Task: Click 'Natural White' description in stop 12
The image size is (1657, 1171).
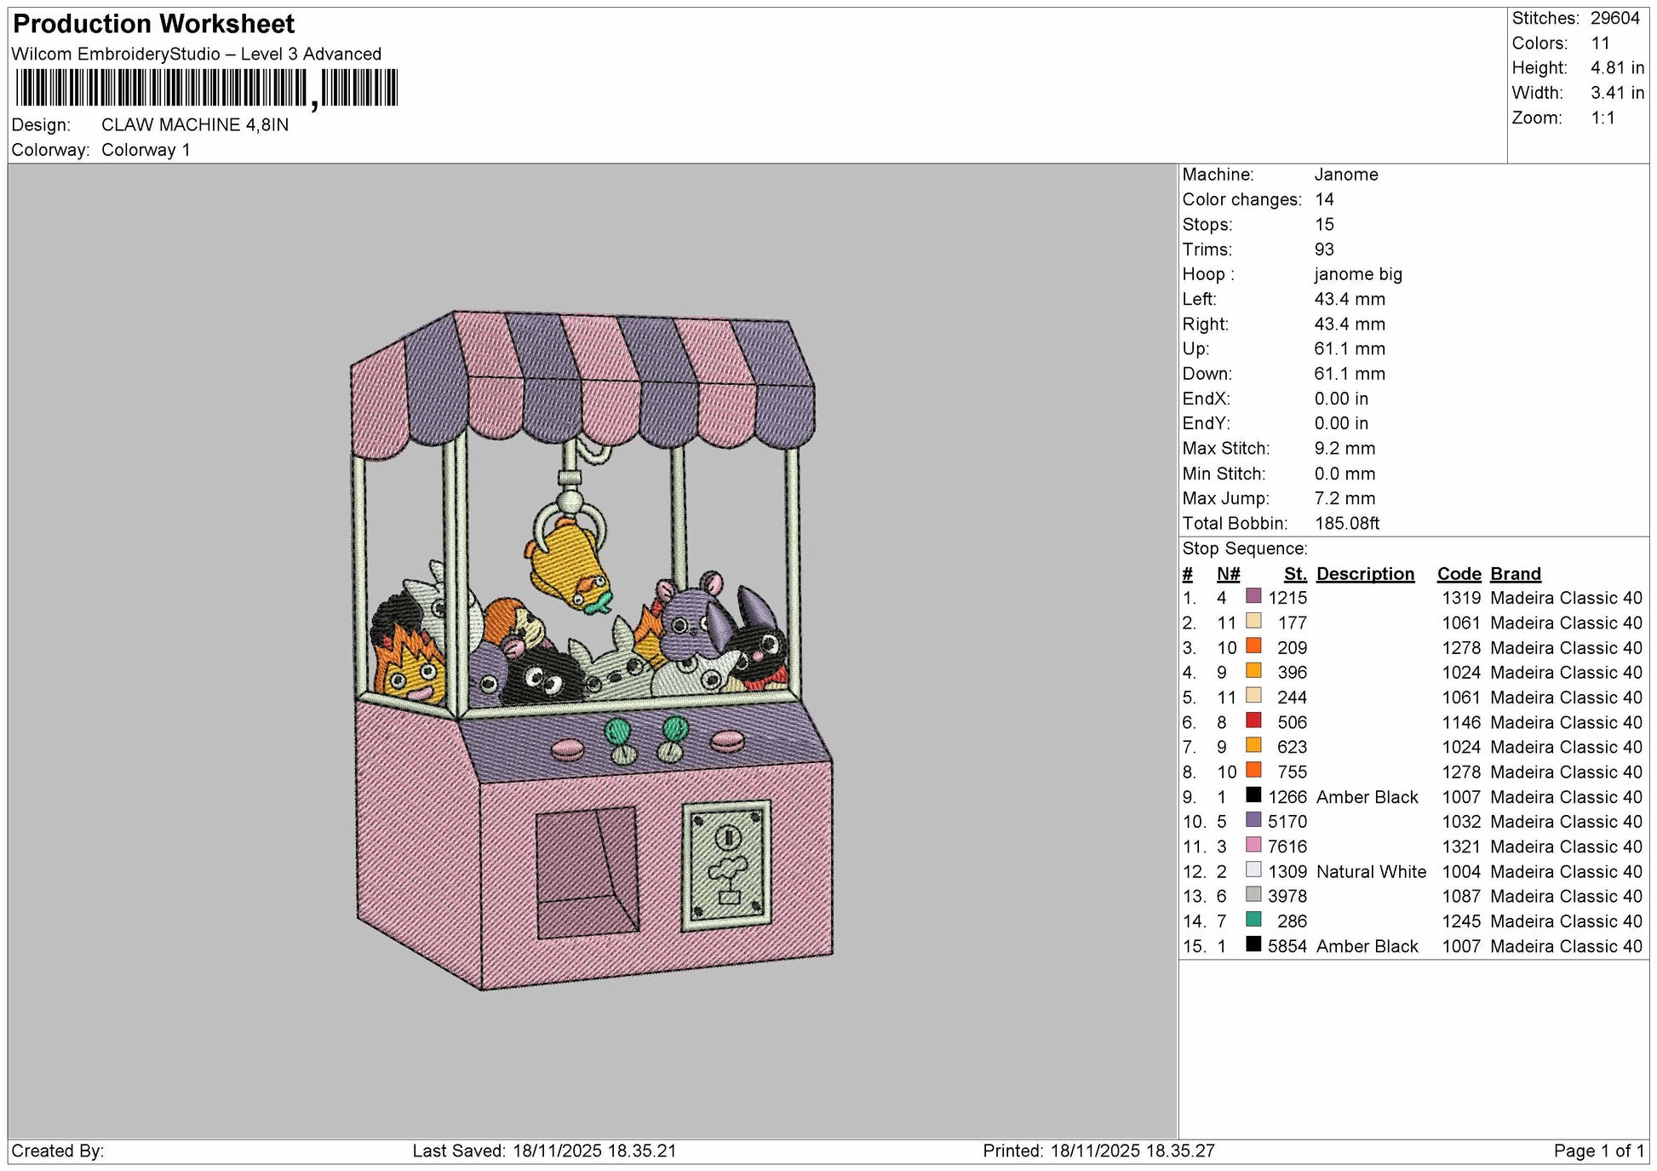Action: point(1371,872)
